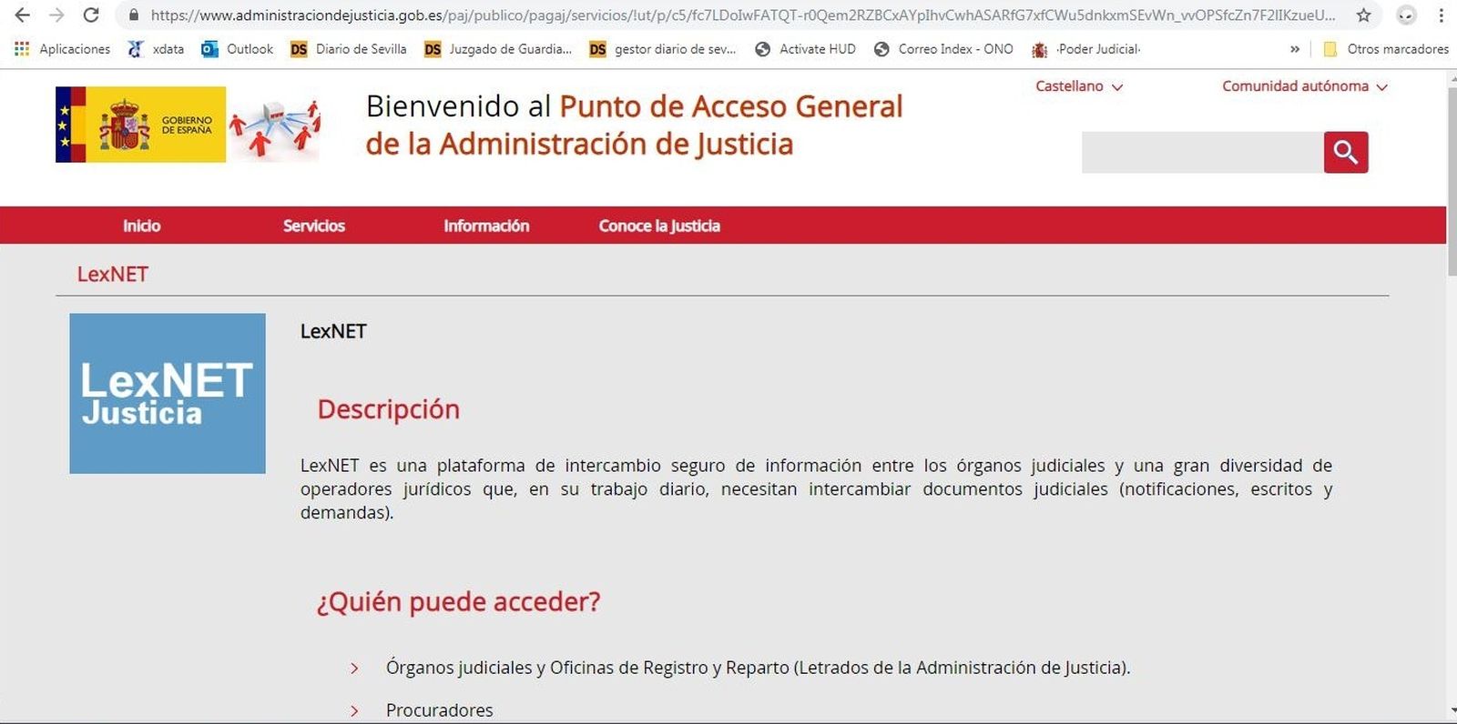Expand the Comunidad autónoma dropdown
Screen dimensions: 1457x724
point(1305,86)
